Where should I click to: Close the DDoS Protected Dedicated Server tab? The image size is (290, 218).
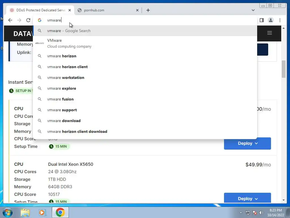pos(70,10)
